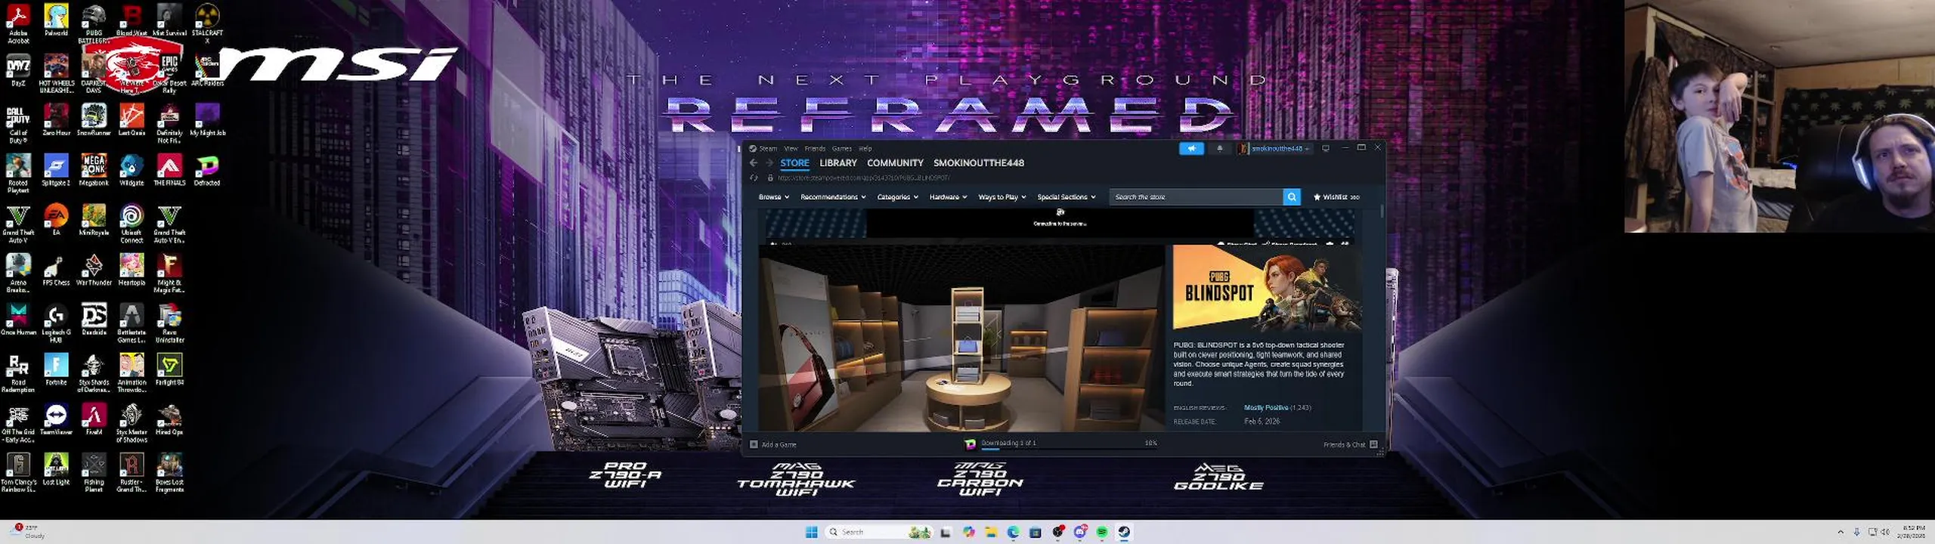This screenshot has width=1935, height=544.
Task: Open the View menu in Steam
Action: point(791,149)
